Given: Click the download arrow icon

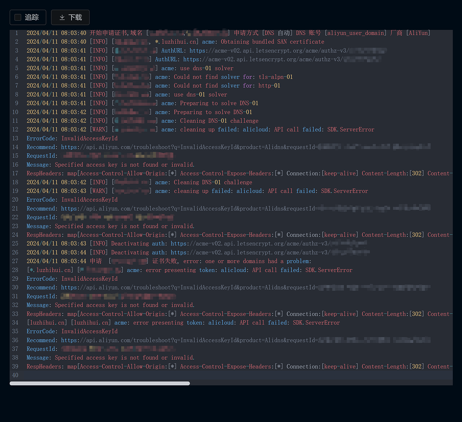Looking at the screenshot, I should 62,17.
